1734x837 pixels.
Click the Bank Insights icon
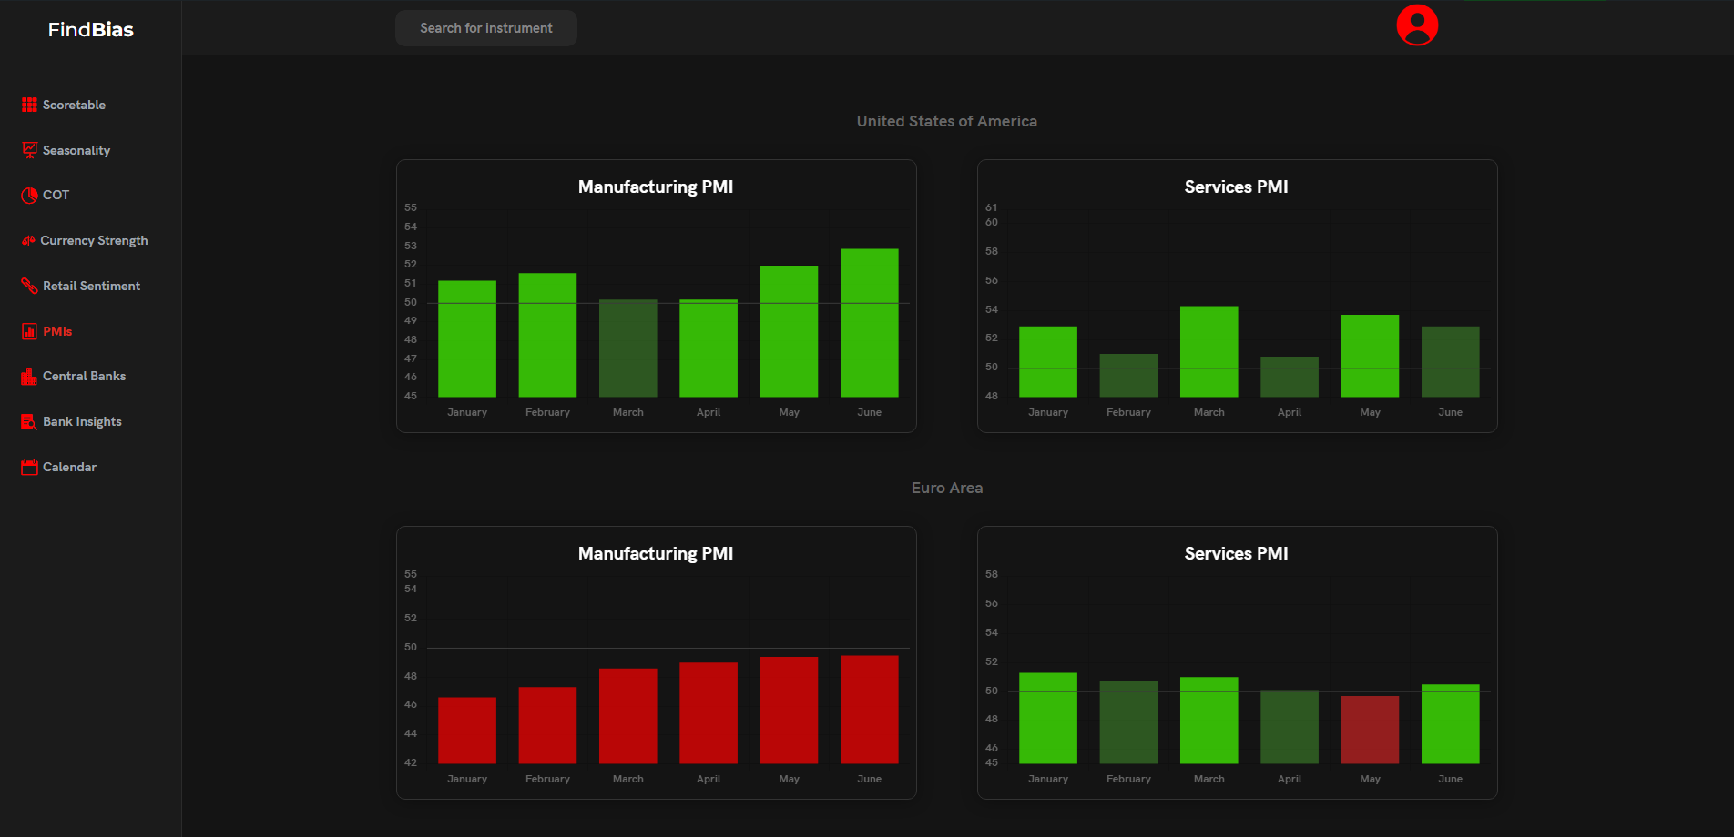click(x=29, y=422)
